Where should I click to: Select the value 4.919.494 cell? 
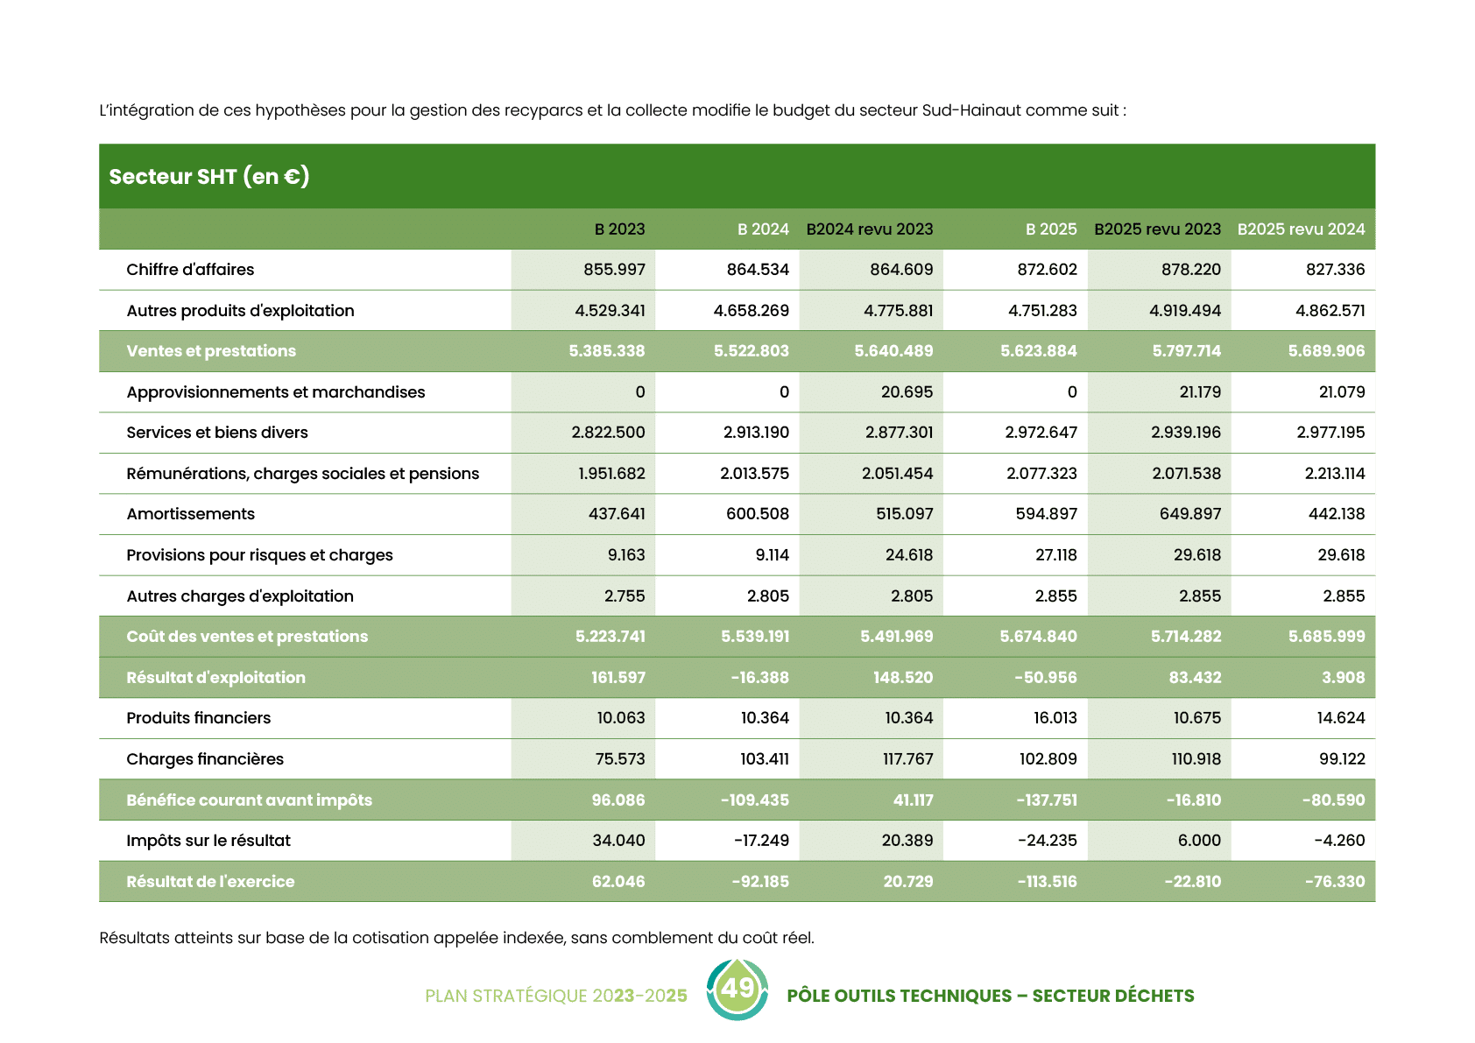tap(1184, 311)
